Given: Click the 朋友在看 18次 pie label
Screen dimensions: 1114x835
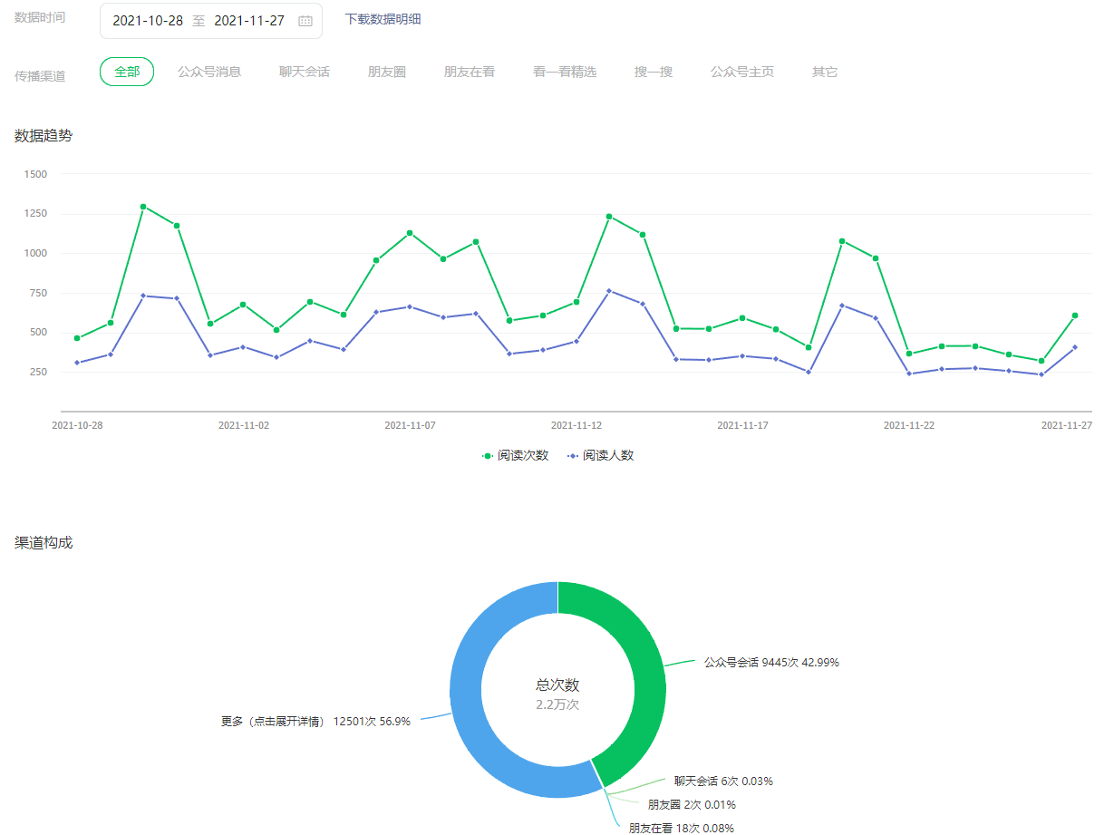Looking at the screenshot, I should click(682, 828).
